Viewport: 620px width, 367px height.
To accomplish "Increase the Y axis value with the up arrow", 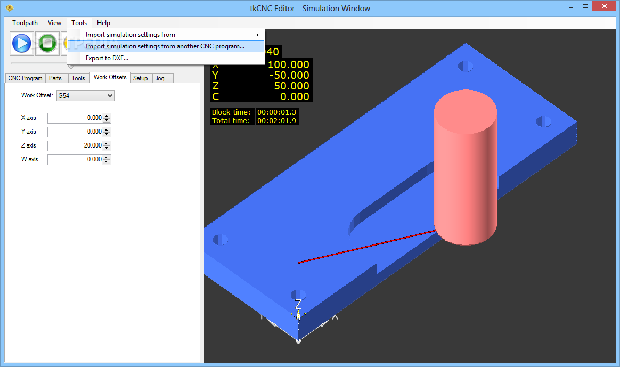I will pyautogui.click(x=107, y=130).
